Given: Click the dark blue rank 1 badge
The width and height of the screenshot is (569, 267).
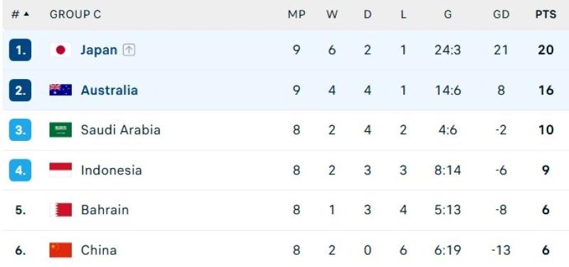Looking at the screenshot, I should (21, 50).
